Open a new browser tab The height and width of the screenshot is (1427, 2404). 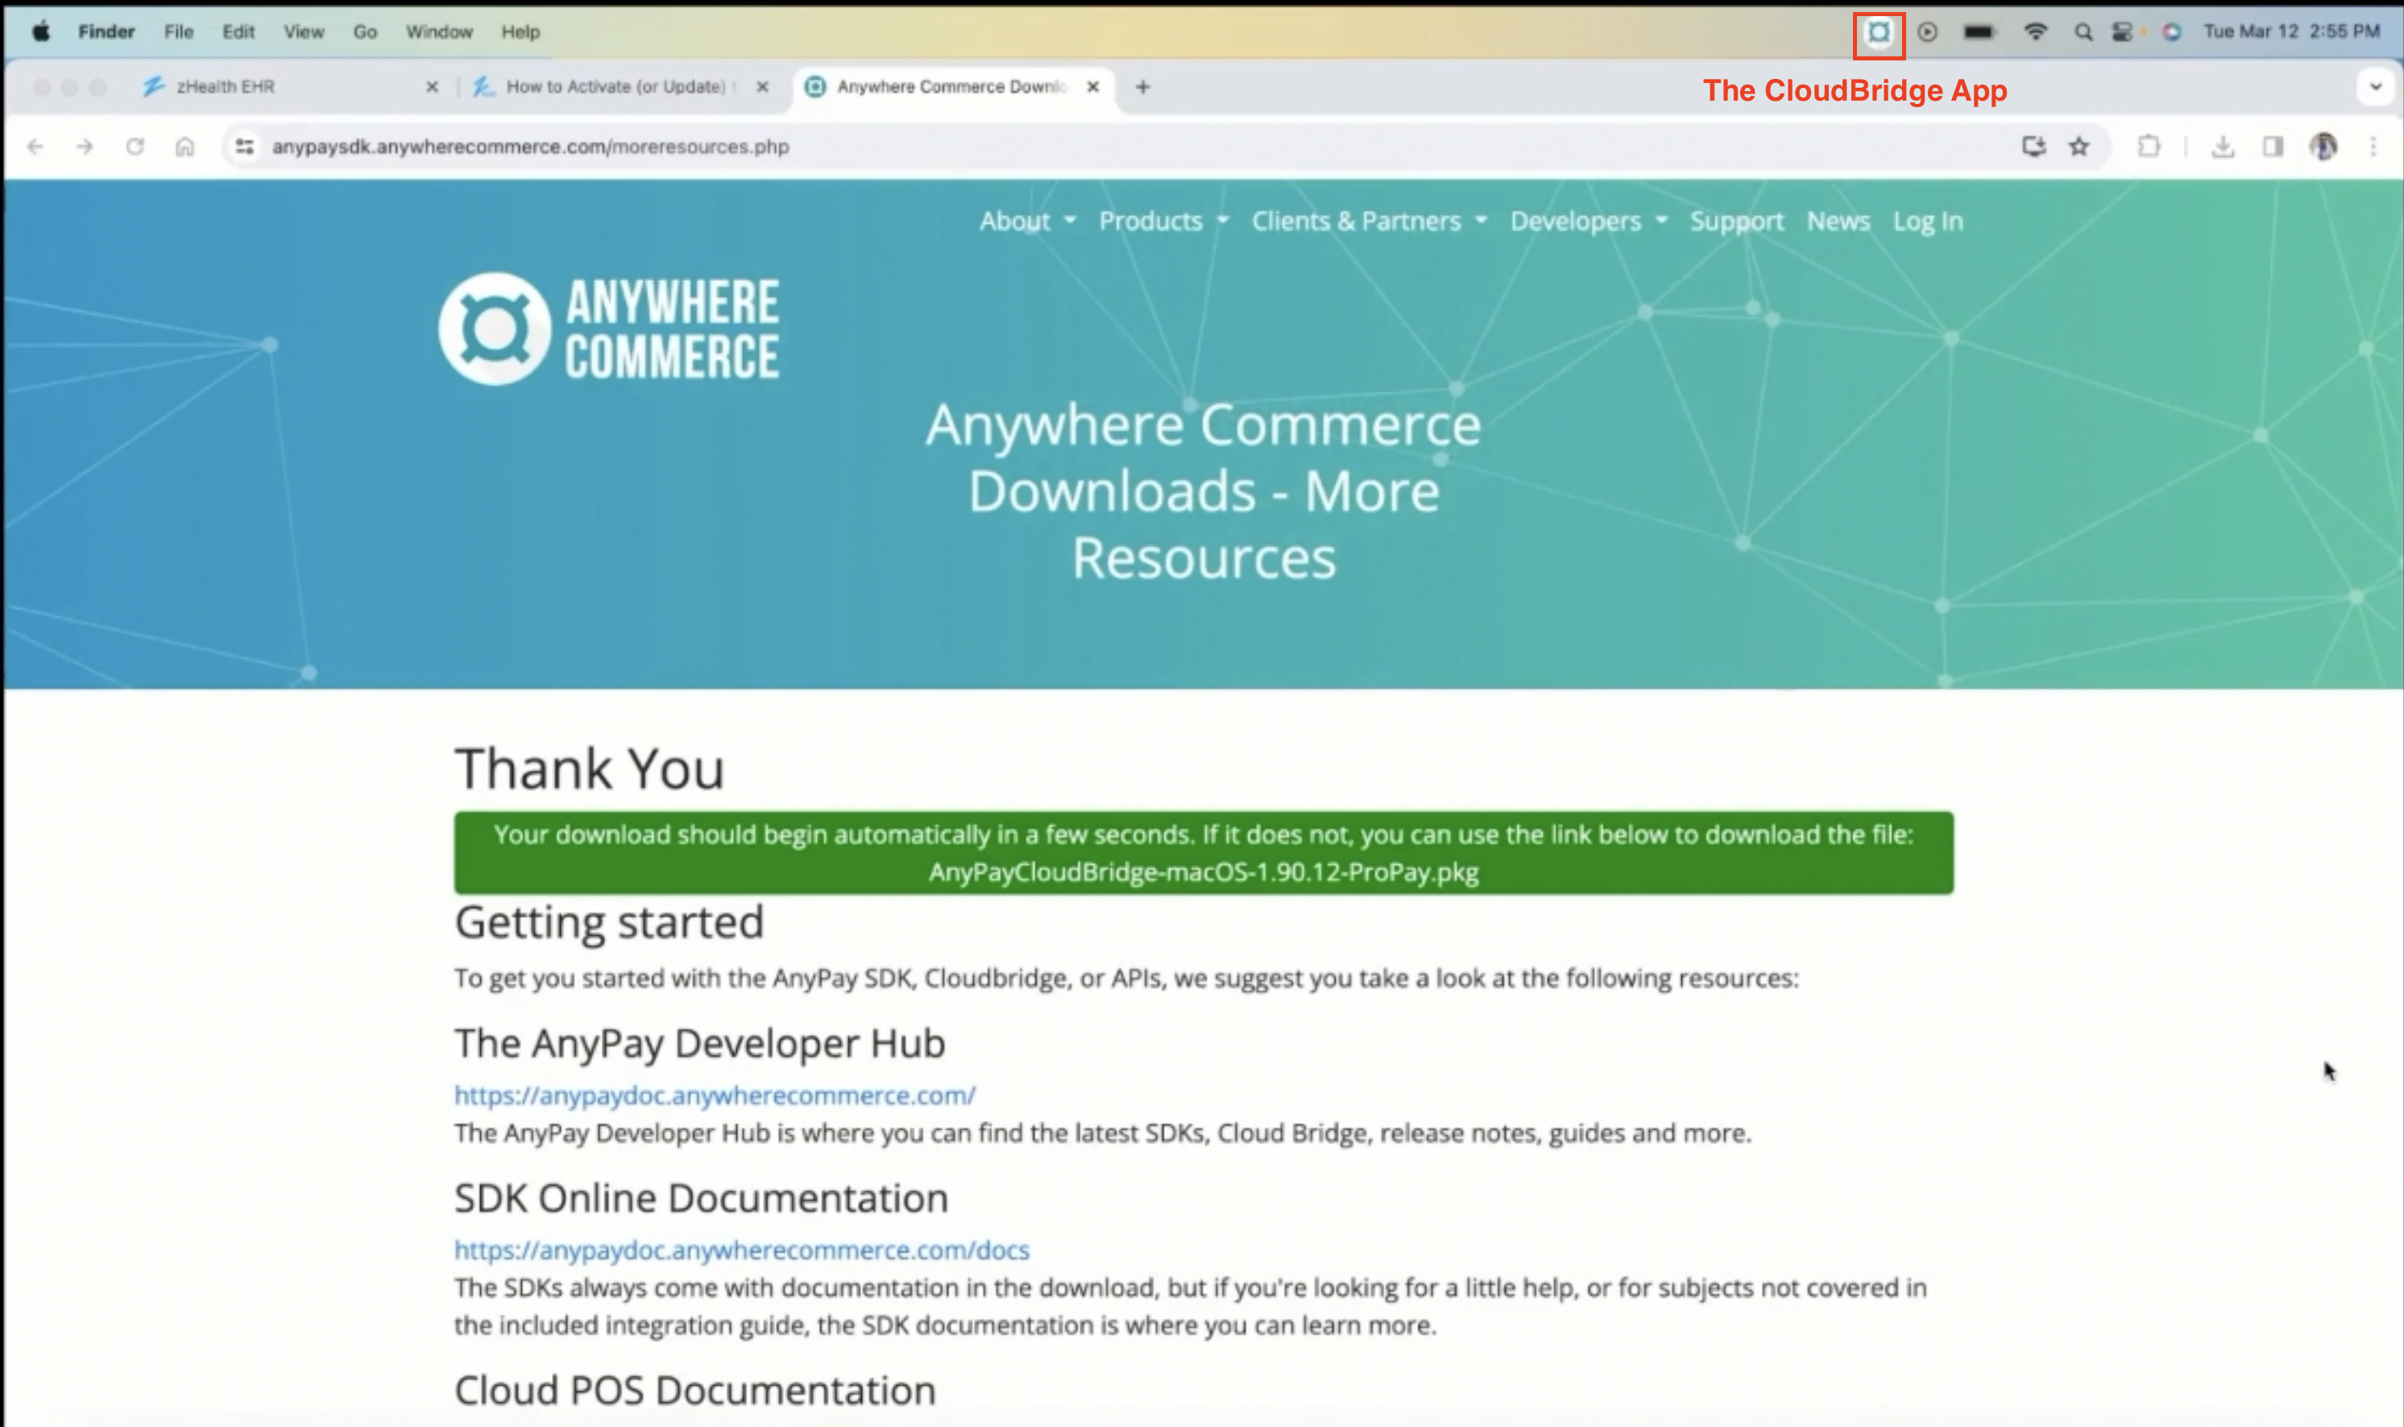1143,86
